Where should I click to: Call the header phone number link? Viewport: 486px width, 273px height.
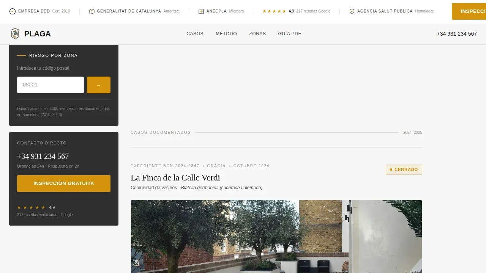tap(457, 34)
